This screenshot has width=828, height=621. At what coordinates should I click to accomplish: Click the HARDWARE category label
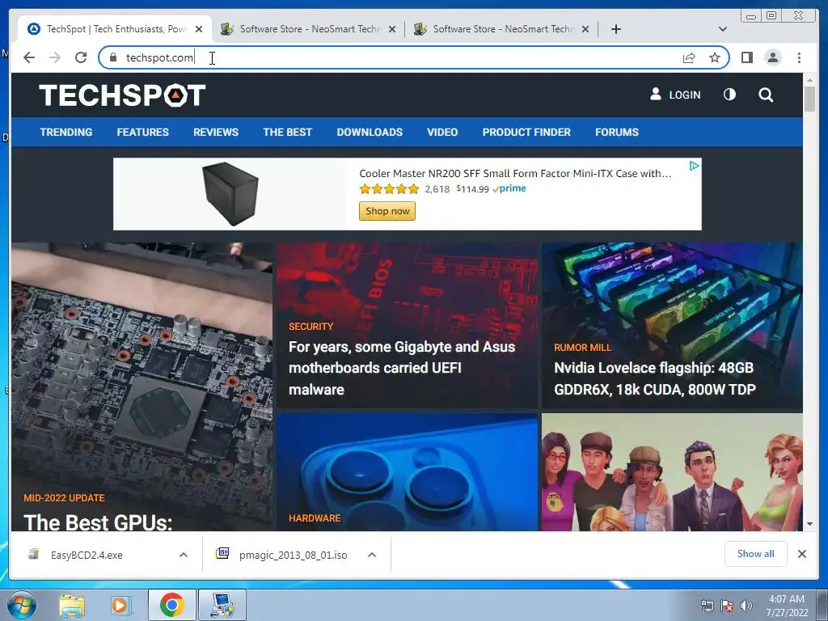[315, 518]
